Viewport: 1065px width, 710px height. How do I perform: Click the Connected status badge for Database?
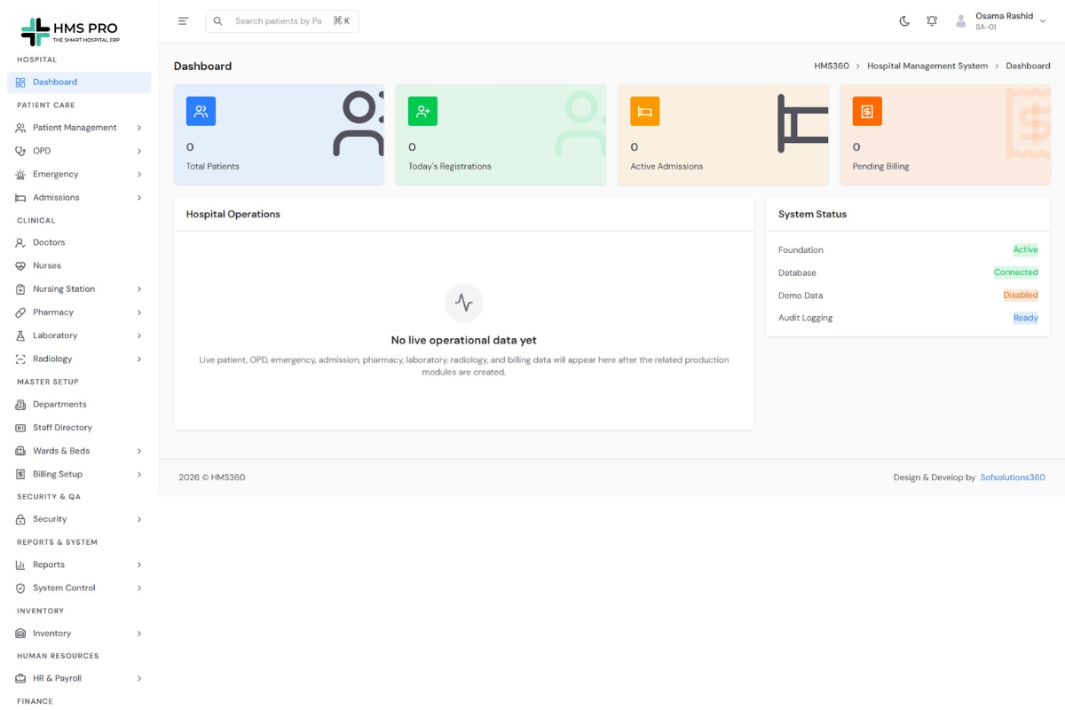click(x=1015, y=272)
